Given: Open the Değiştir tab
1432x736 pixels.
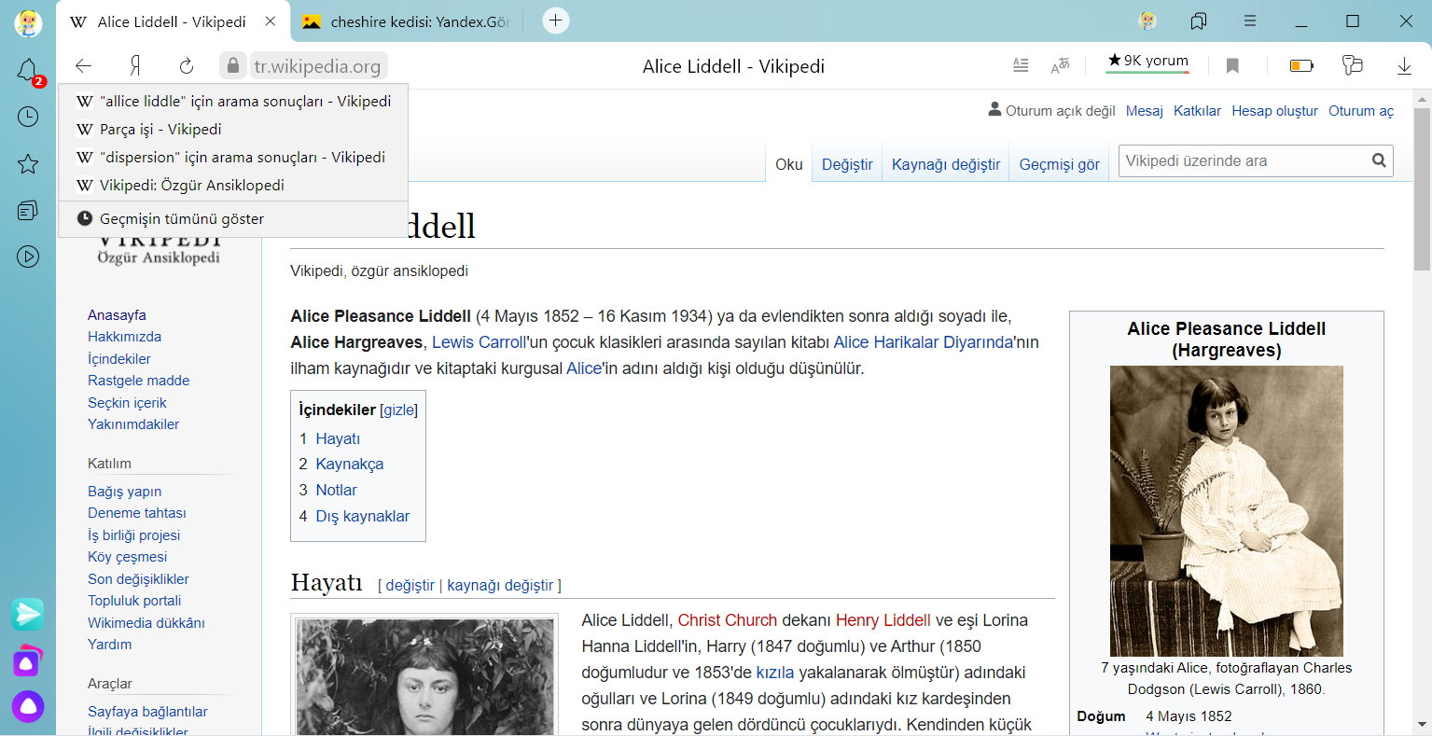Looking at the screenshot, I should click(x=847, y=164).
